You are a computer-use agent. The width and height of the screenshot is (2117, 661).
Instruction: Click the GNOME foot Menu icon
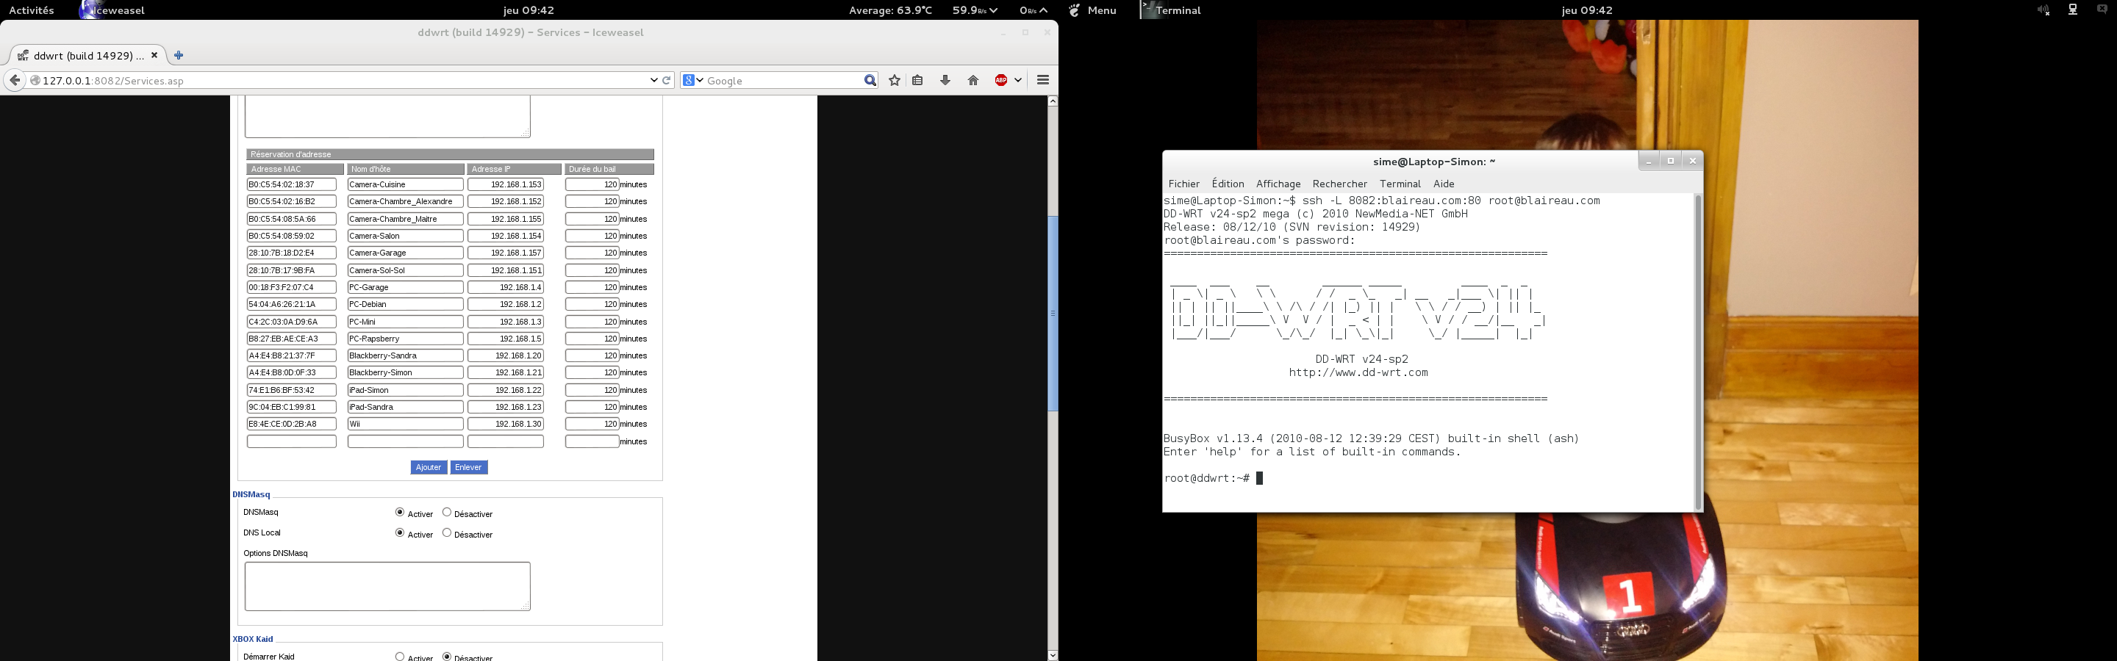(x=1074, y=10)
